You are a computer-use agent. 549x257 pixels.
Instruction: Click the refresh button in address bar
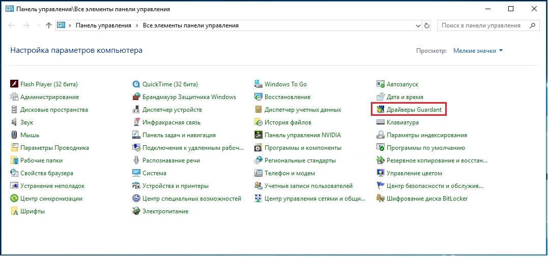426,25
